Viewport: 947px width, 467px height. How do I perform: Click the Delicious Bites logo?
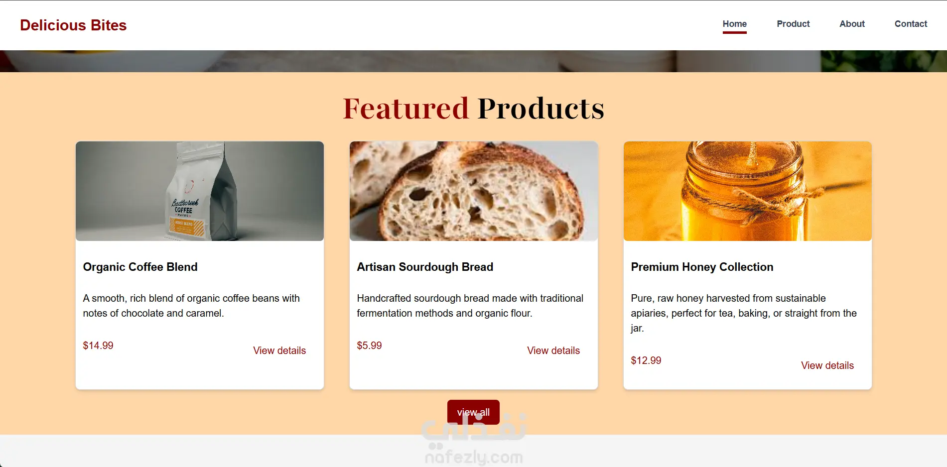73,25
